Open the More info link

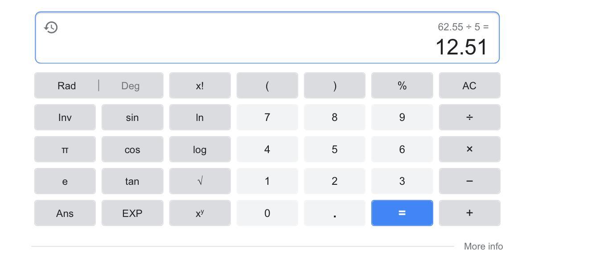click(483, 246)
